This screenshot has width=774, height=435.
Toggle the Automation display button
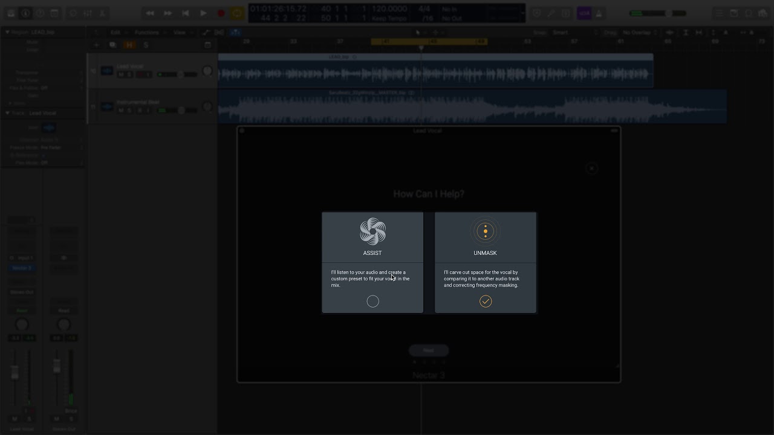[206, 33]
